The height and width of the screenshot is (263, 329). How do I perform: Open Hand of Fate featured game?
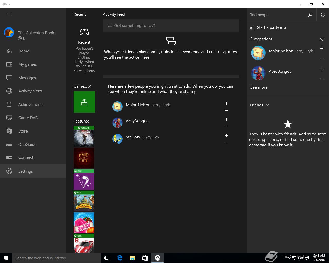click(x=84, y=158)
